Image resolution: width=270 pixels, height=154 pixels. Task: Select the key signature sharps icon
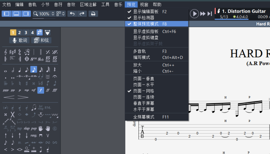pos(12,52)
